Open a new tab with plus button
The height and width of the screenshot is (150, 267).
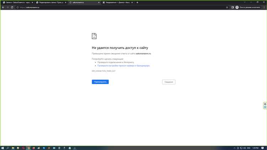[x=137, y=2]
